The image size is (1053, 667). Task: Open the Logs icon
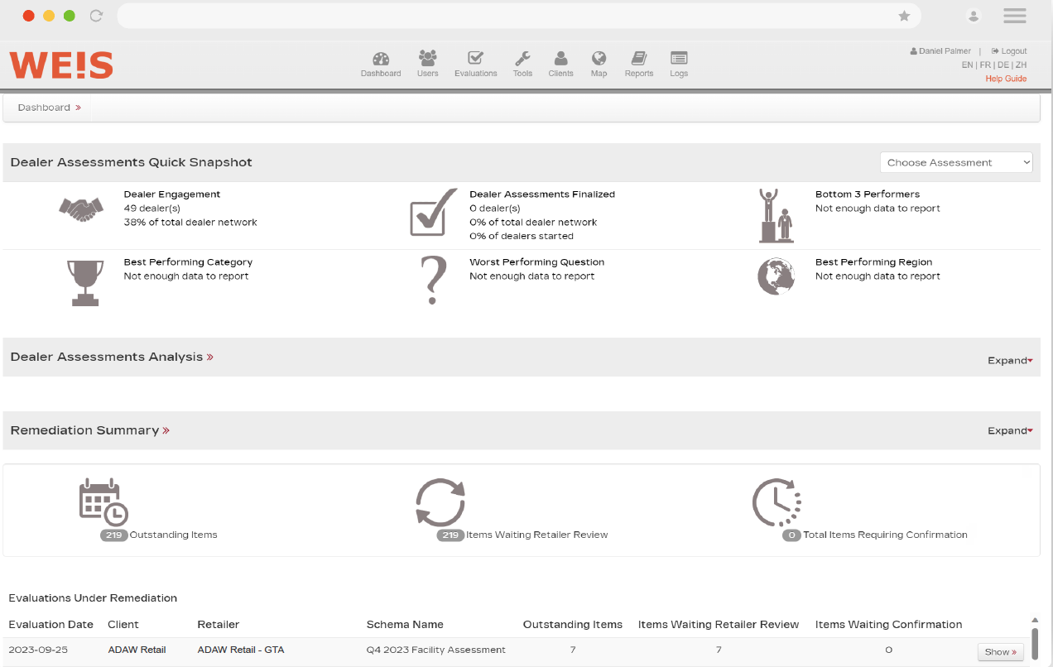tap(679, 59)
